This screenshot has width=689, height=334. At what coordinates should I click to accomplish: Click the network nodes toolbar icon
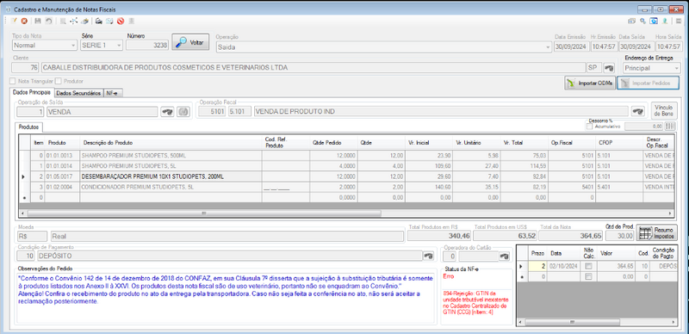click(74, 21)
